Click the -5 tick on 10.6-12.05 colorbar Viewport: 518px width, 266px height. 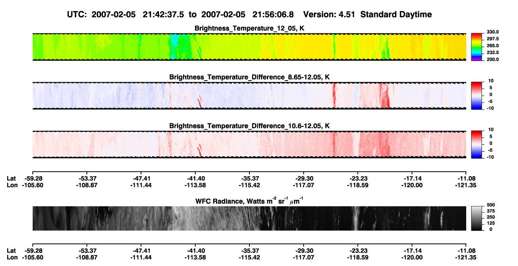pos(490,150)
